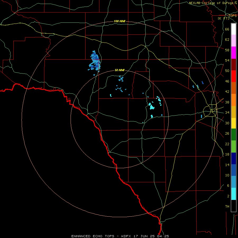Click the '10' legend value label
Viewport: 238px width, 238px height.
(227, 175)
